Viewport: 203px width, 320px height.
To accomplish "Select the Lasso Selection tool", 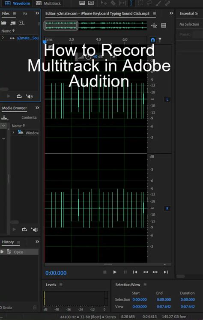I will (x=149, y=3).
